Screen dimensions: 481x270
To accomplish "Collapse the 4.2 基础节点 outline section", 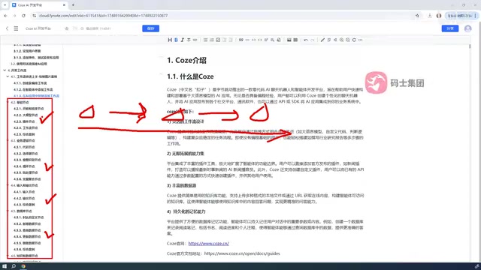I will (8, 102).
